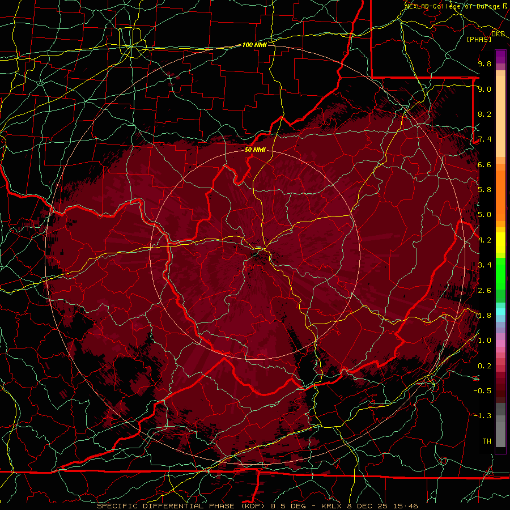The width and height of the screenshot is (510, 510).
Task: Click the -1.3 value on the color scale
Action: pos(482,416)
